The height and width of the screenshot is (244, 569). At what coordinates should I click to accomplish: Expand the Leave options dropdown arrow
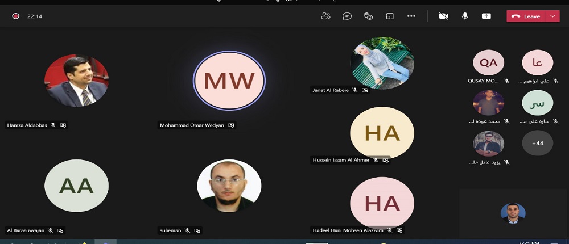tap(552, 16)
